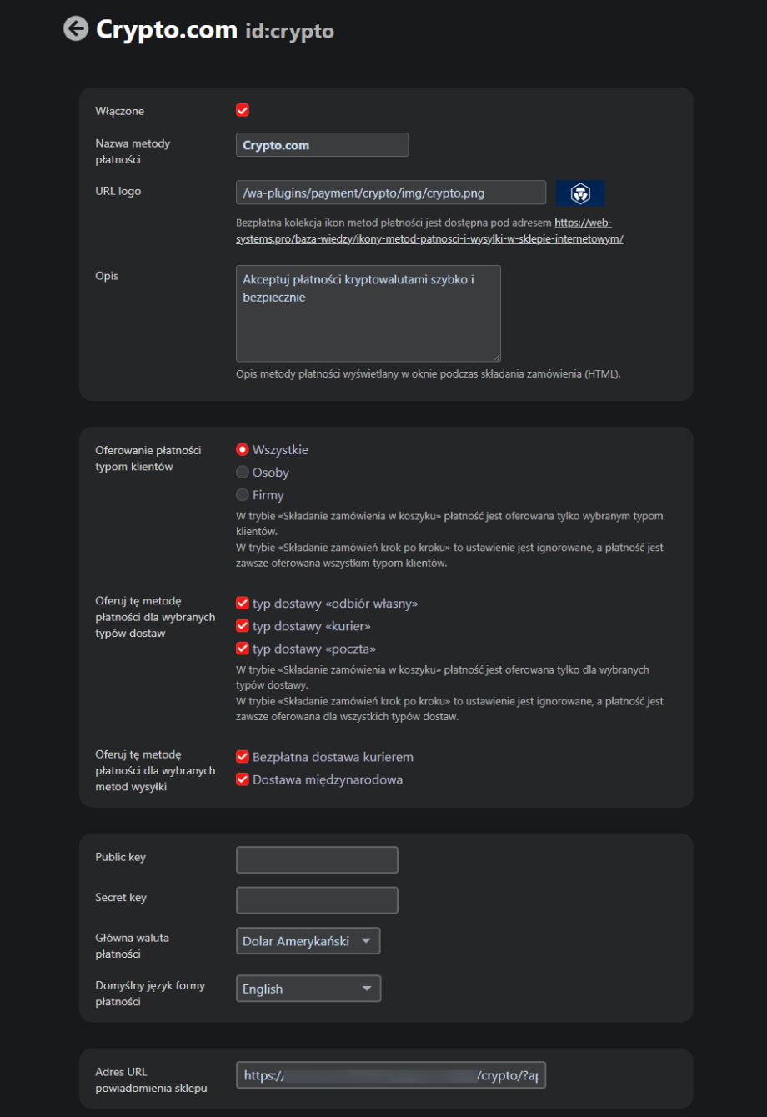Viewport: 767px width, 1117px height.
Task: Expand the Domyślny język formy płatności dropdown
Action: point(308,989)
